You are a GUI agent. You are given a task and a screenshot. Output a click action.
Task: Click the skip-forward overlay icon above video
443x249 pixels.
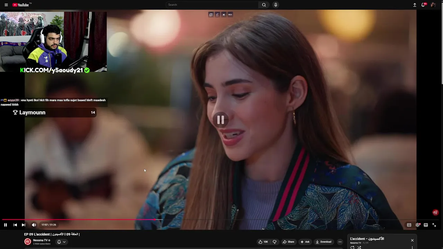coord(224,15)
